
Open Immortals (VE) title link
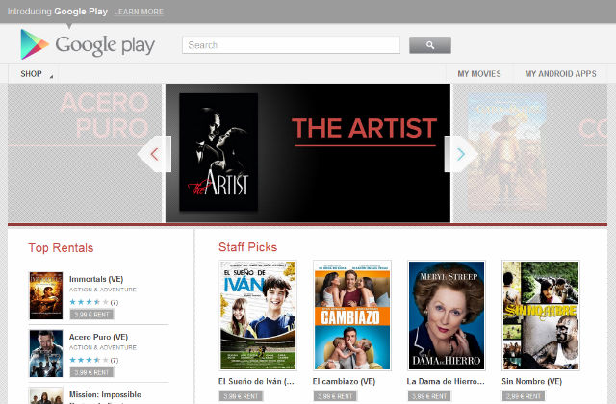[96, 279]
